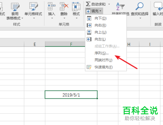The width and height of the screenshot is (163, 125).
Task: Click the 套用表格格式 table format icon
Action: pos(15,7)
